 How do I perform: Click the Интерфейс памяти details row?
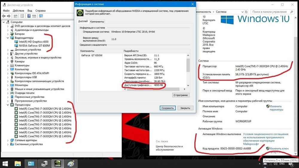[155, 78]
